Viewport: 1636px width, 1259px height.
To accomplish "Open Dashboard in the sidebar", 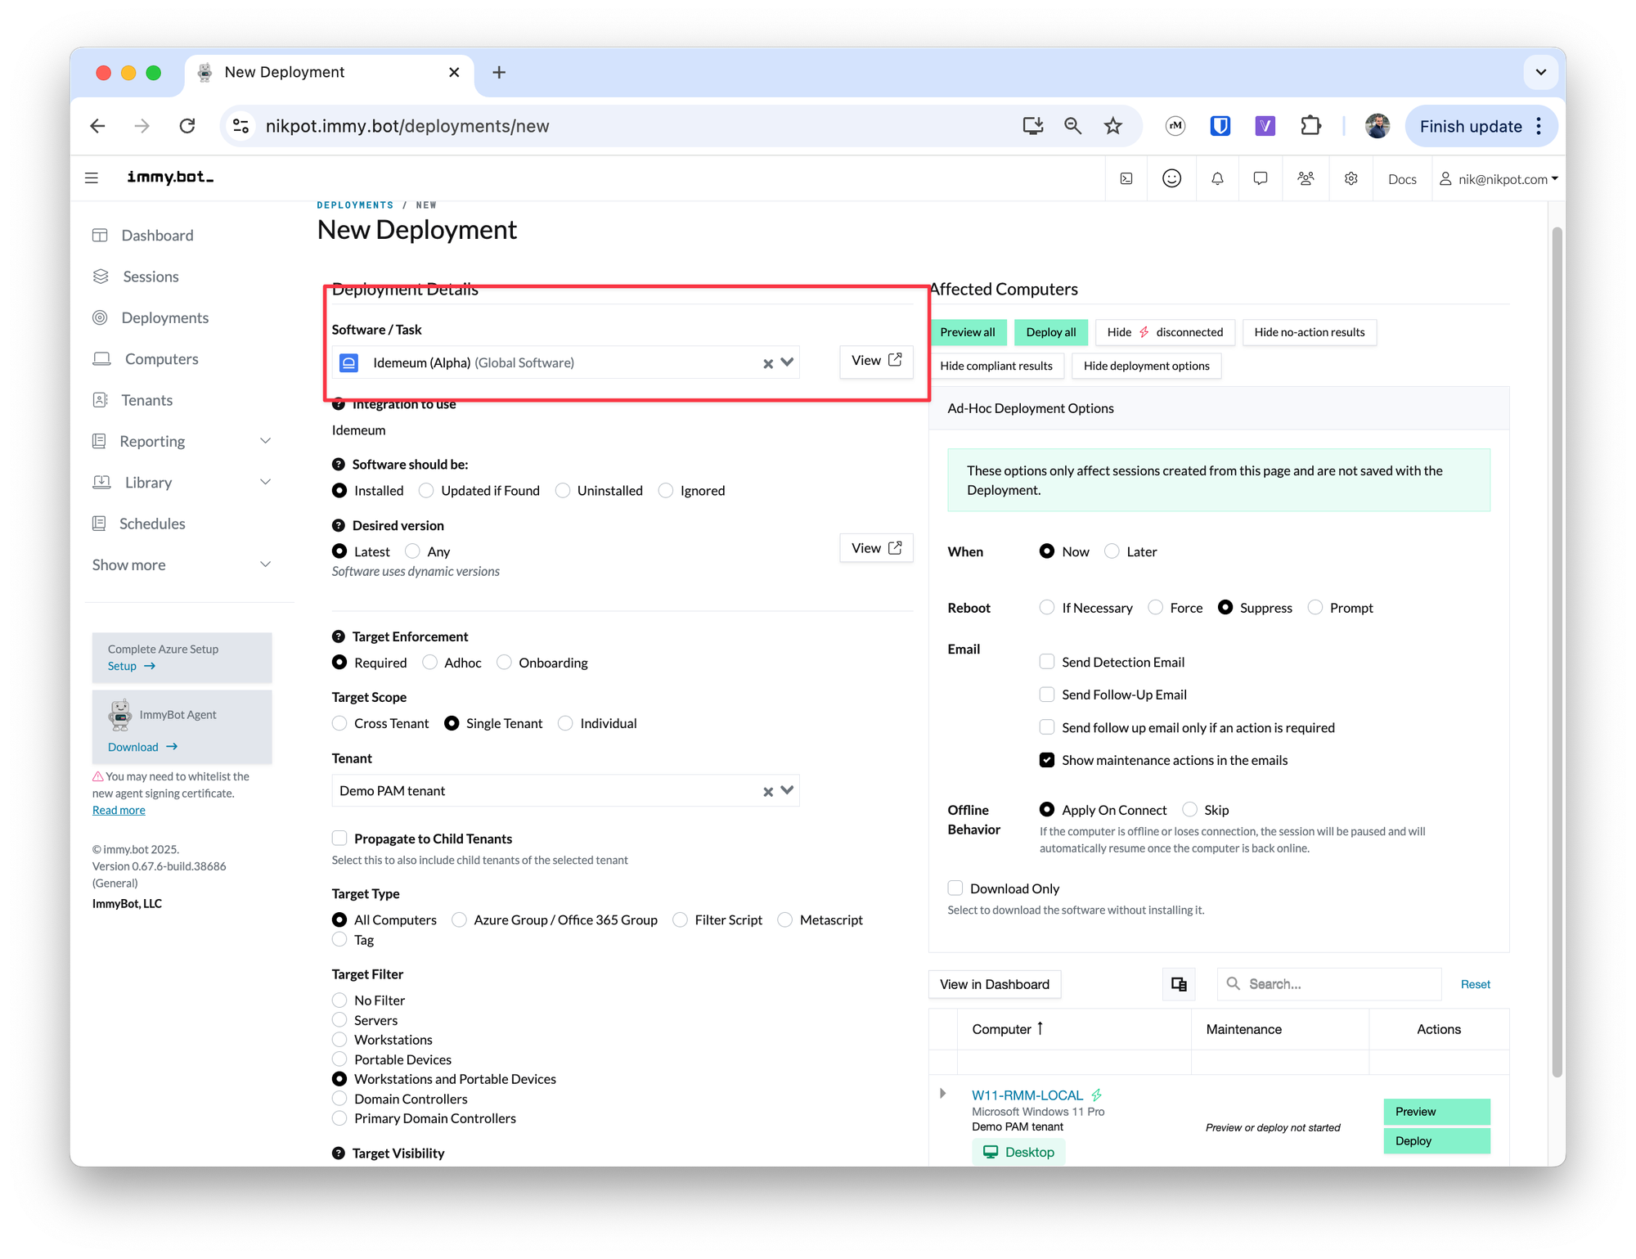I will (157, 236).
